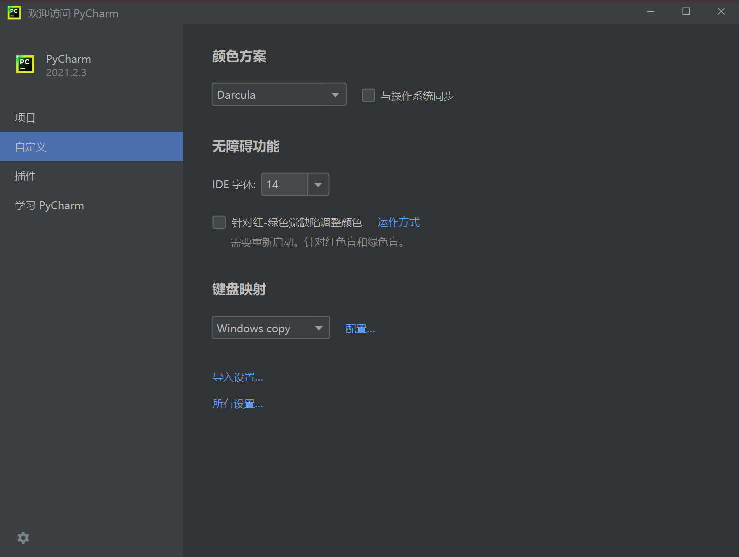Toggle the 针对红-绿色觉缺陷调整颜色 checkbox
The width and height of the screenshot is (739, 557).
tap(219, 222)
